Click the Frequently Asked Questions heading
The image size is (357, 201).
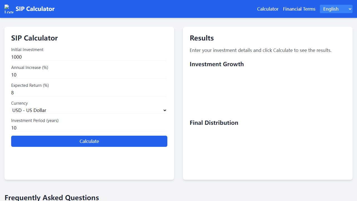[52, 197]
